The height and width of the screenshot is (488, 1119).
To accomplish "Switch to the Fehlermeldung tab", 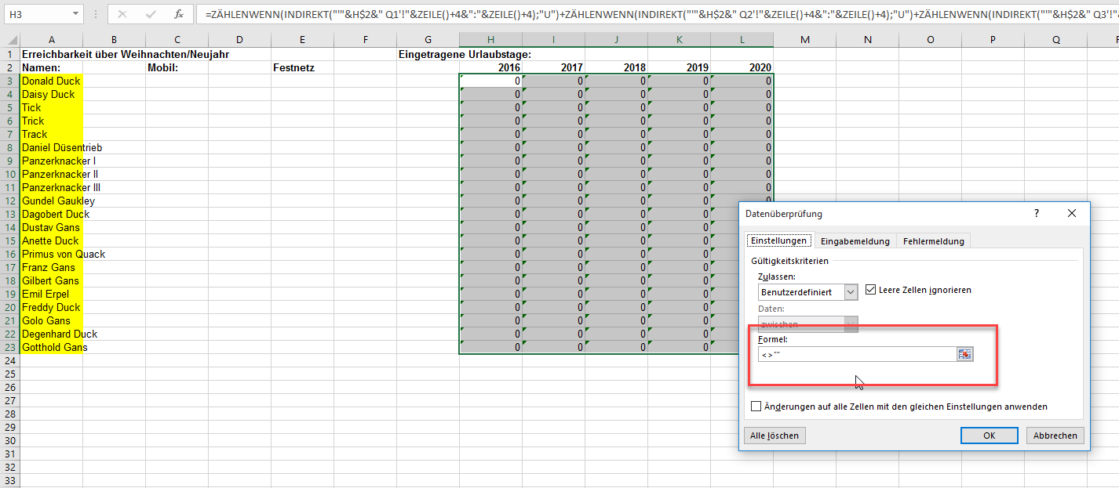I will click(x=933, y=241).
